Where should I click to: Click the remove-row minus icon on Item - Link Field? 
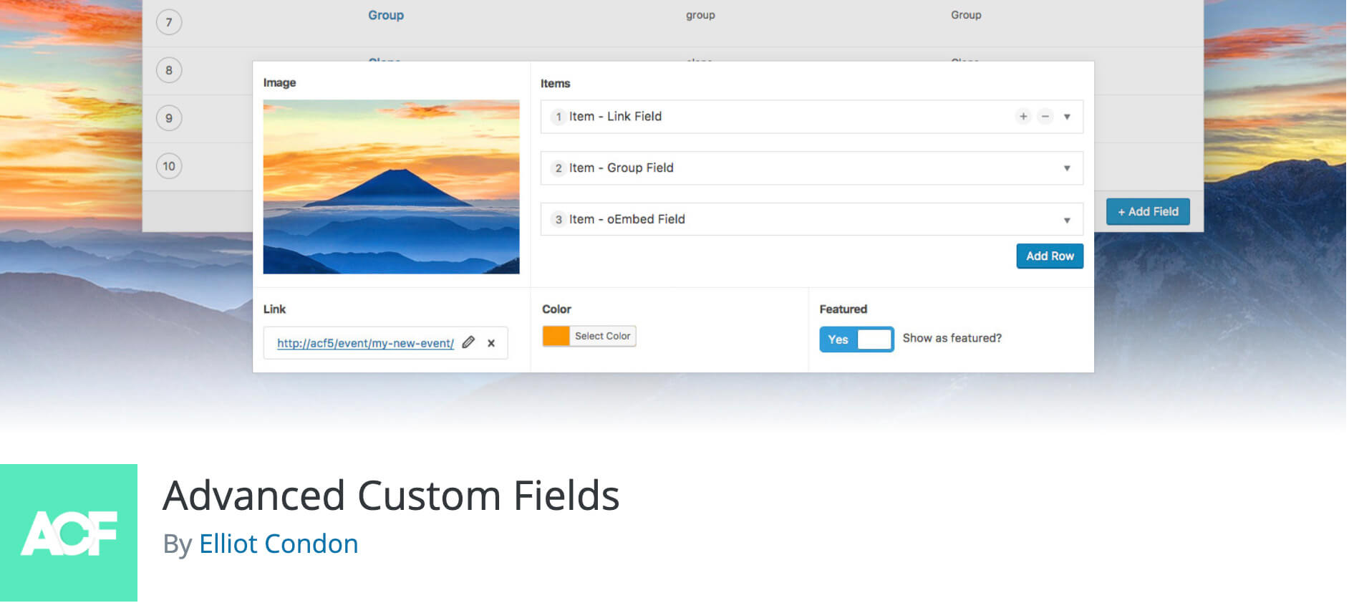tap(1045, 117)
